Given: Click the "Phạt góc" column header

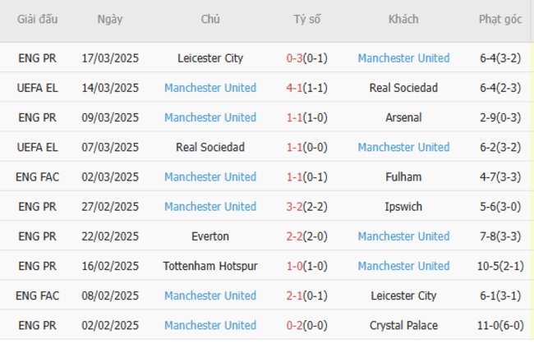Looking at the screenshot, I should (500, 20).
